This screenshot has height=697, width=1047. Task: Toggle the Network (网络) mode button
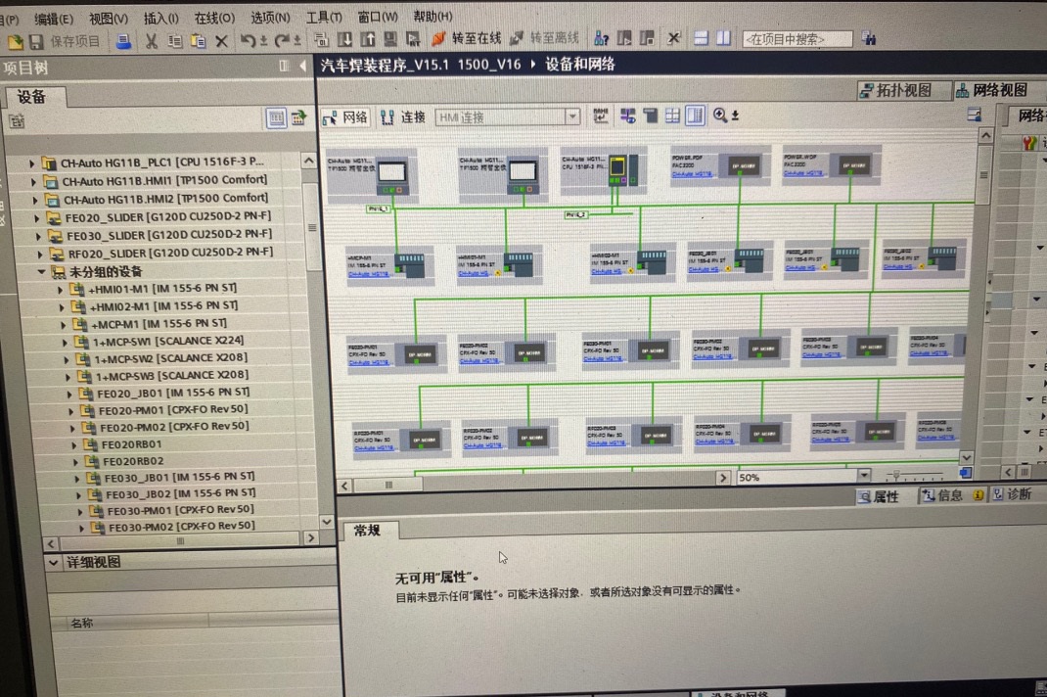345,117
